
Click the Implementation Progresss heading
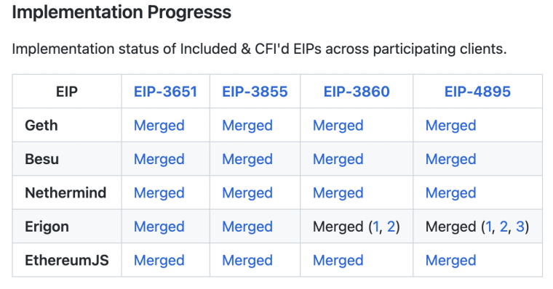point(122,12)
